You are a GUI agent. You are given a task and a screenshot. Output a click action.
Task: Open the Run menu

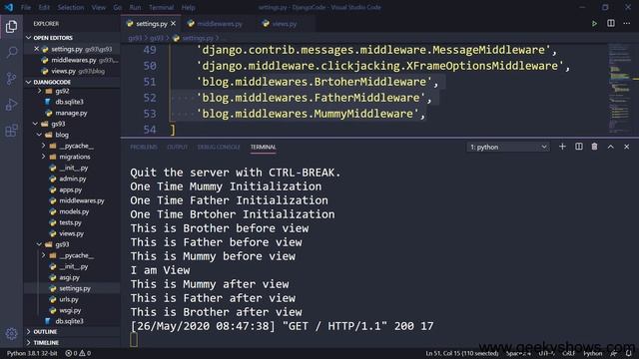(135, 7)
